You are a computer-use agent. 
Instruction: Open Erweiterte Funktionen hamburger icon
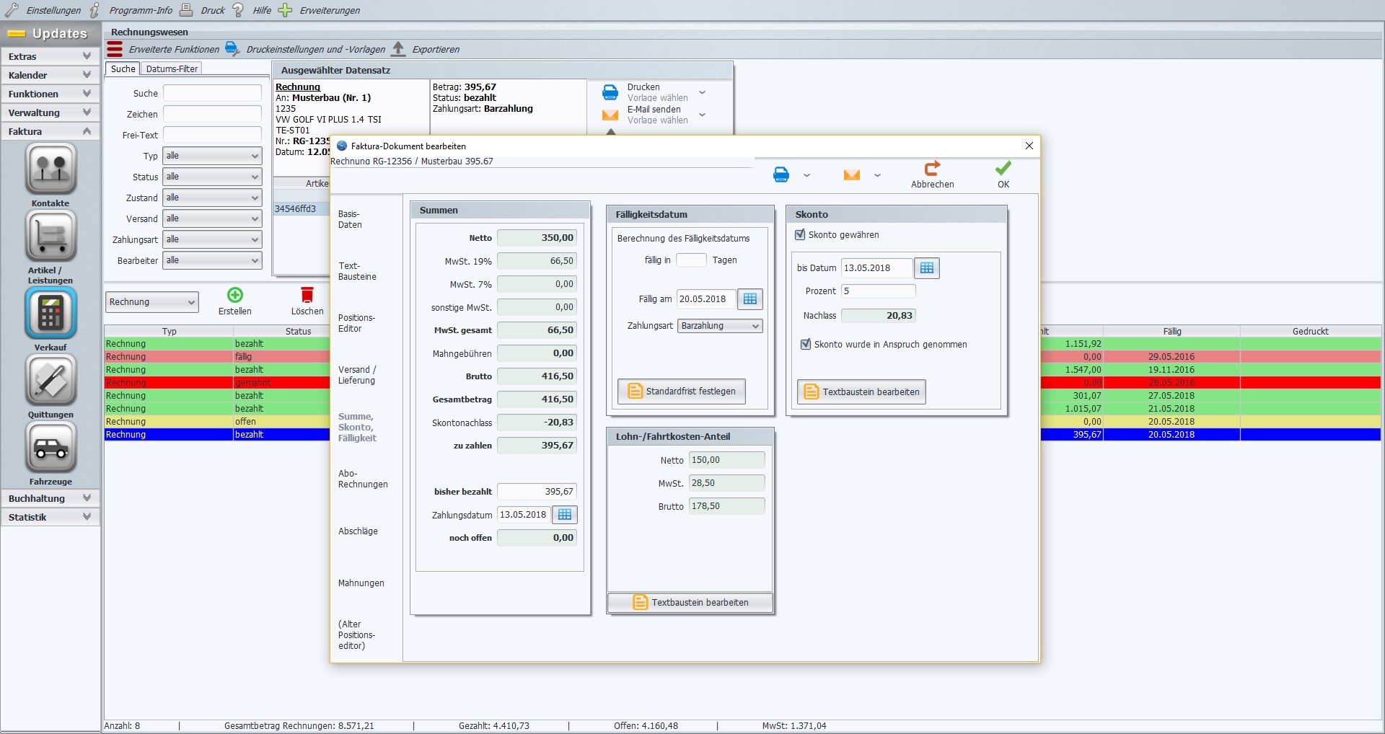click(x=115, y=49)
